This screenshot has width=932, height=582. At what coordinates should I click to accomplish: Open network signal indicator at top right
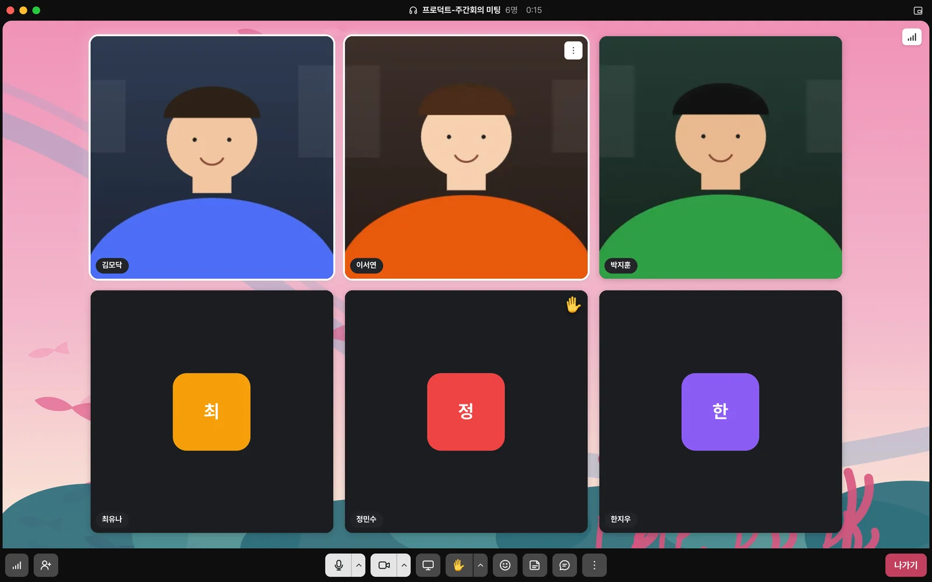(912, 37)
